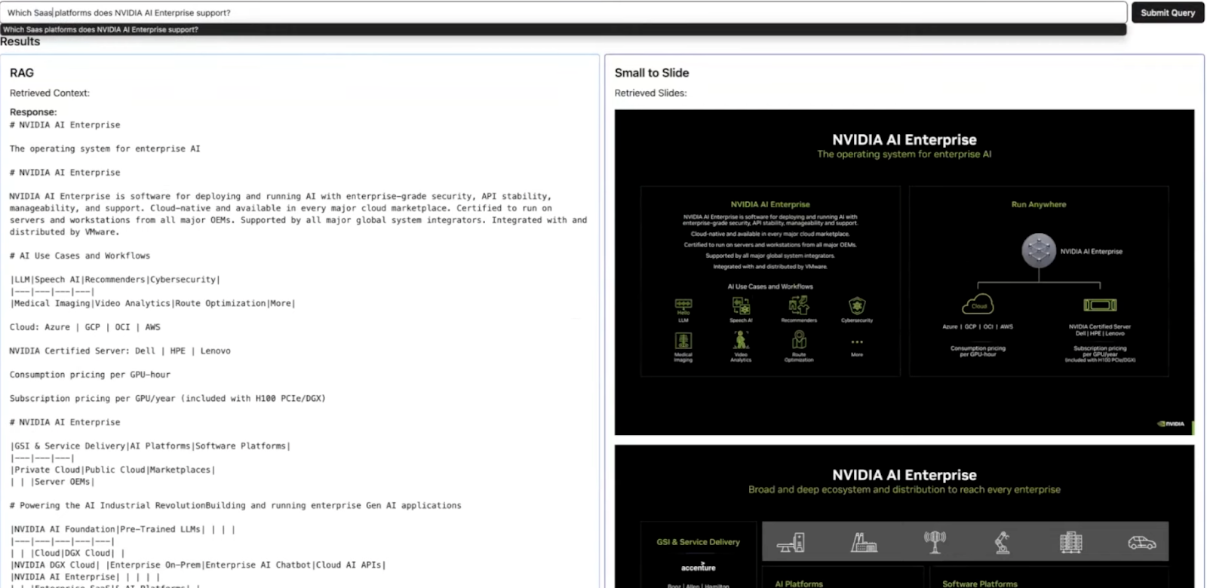Click 'The operating system for enterprise AI' response line
This screenshot has width=1207, height=588.
coord(105,149)
